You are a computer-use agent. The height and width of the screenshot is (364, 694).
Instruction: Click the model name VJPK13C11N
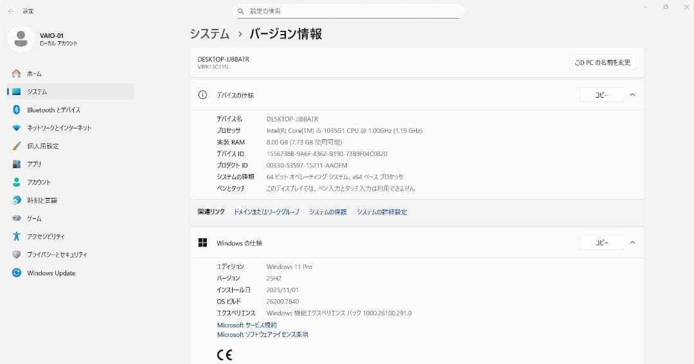(x=213, y=67)
